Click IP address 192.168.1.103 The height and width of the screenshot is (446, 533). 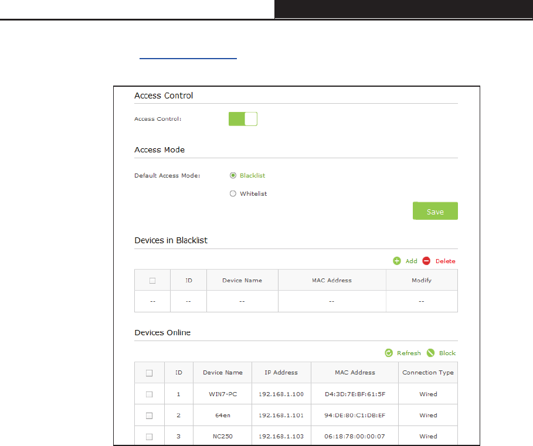[x=281, y=436]
